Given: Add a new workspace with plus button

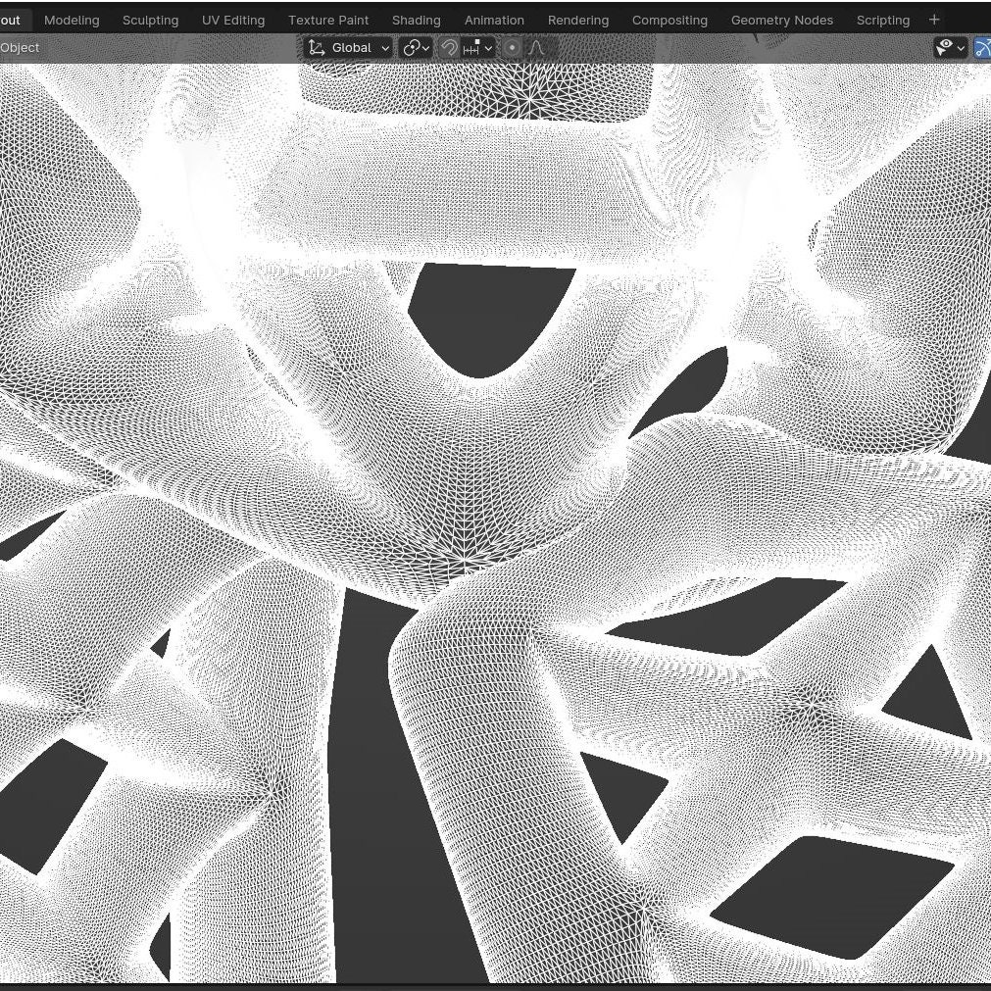Looking at the screenshot, I should click(x=934, y=20).
